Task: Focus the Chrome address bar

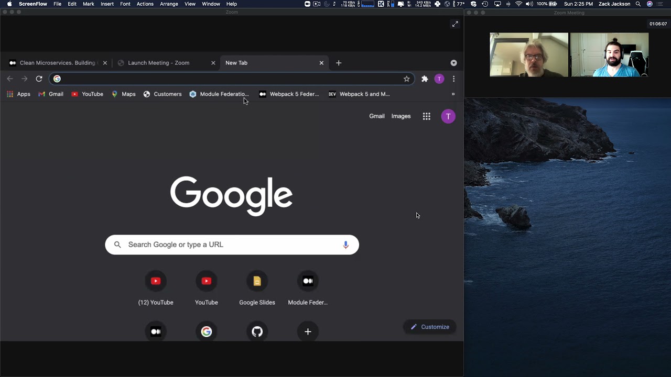Action: pos(231,79)
